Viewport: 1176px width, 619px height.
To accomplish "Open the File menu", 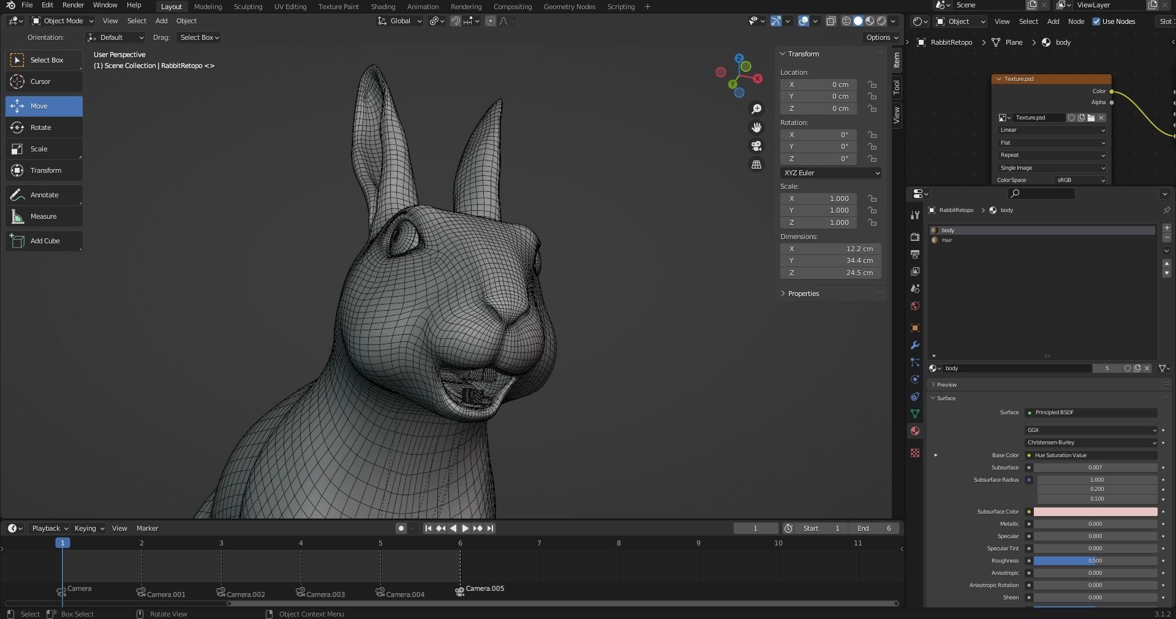I will point(27,5).
